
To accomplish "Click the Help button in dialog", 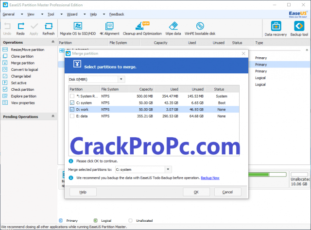I will pos(83,192).
